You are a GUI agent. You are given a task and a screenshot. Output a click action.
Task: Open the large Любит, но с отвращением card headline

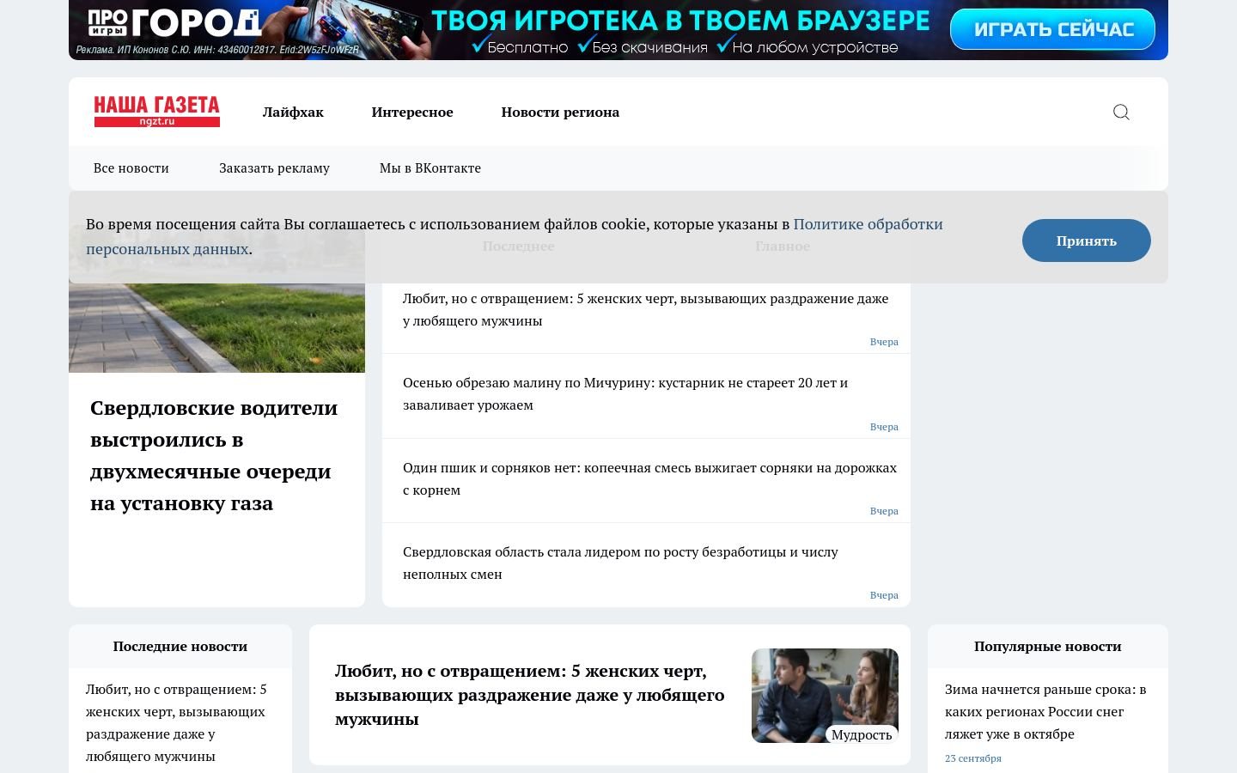point(530,695)
